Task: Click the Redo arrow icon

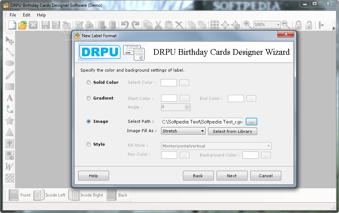Action: point(136,25)
